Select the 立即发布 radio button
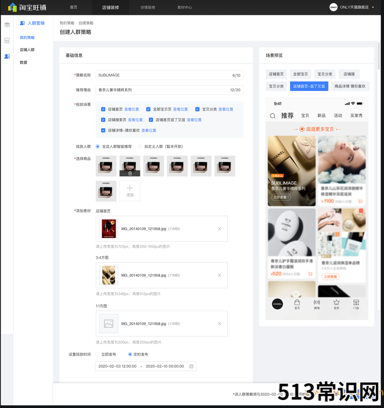 [97, 355]
